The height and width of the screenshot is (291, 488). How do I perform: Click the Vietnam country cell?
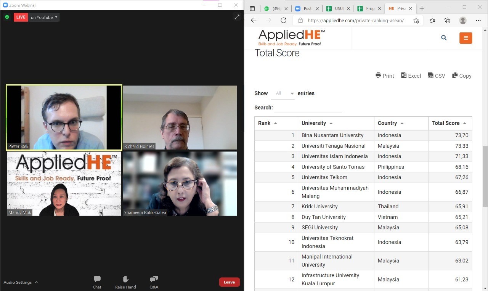point(401,217)
